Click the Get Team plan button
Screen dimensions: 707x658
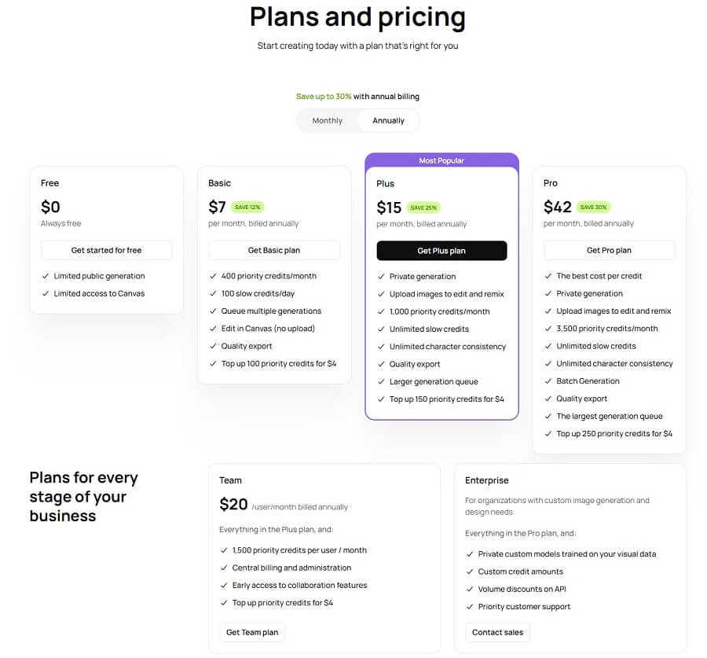point(251,632)
